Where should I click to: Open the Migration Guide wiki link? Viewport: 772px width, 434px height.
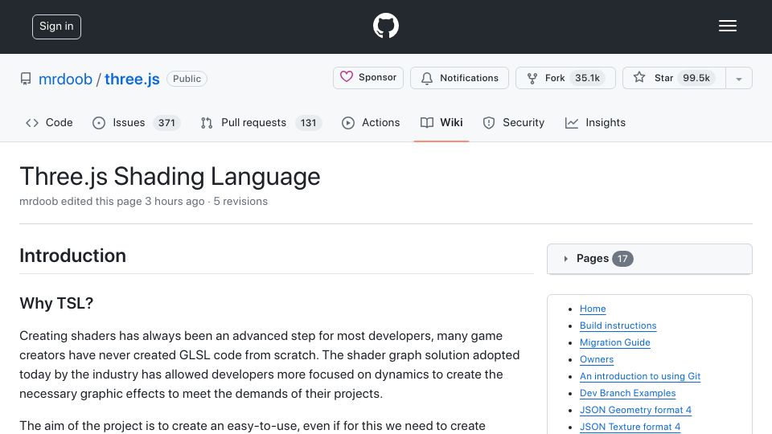click(x=615, y=342)
